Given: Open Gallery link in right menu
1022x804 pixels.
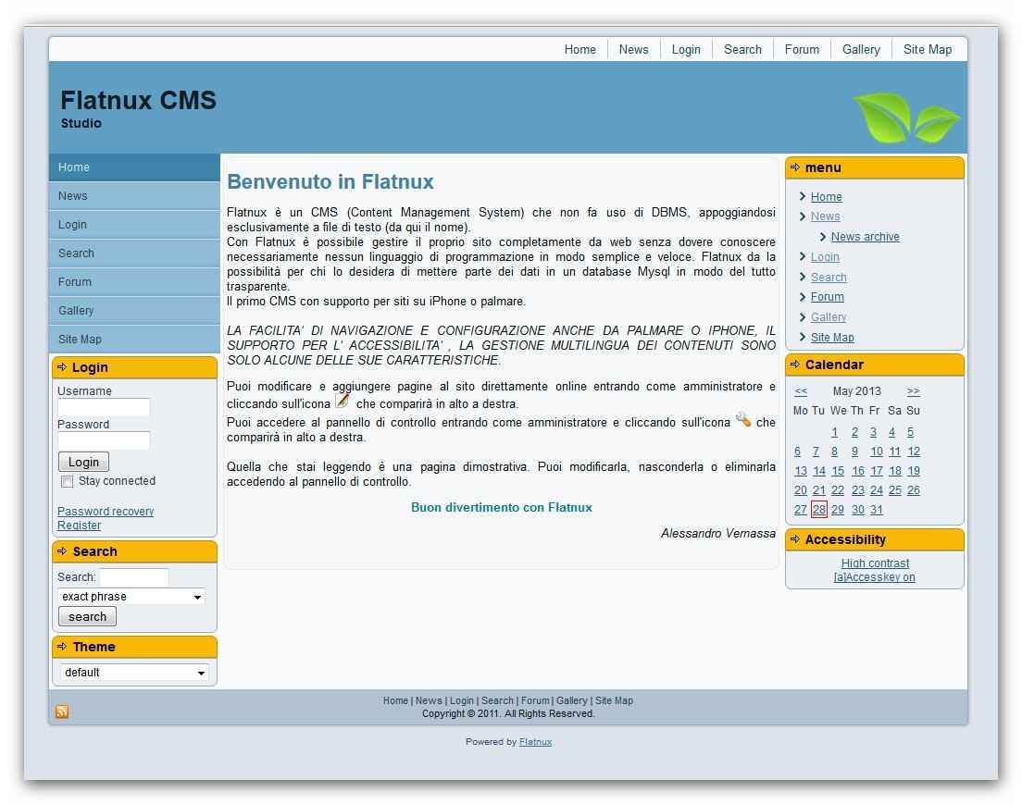Looking at the screenshot, I should (829, 316).
